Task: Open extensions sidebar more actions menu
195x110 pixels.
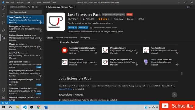Action: click(40, 7)
